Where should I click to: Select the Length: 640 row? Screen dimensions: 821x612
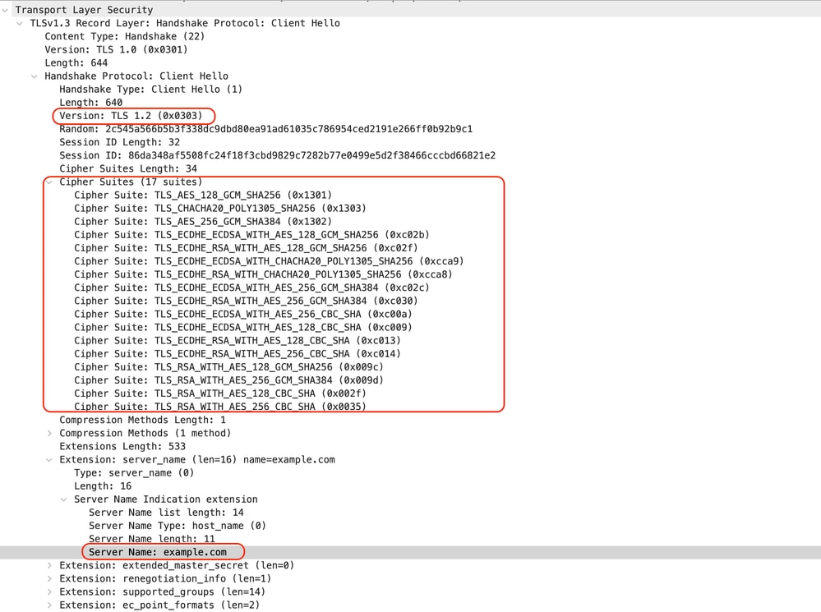90,103
